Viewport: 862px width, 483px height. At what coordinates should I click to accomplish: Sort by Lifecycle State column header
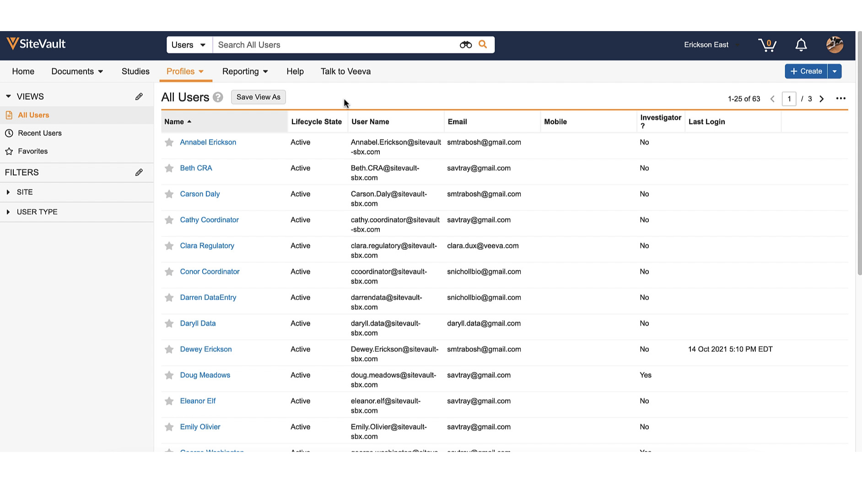tap(317, 122)
